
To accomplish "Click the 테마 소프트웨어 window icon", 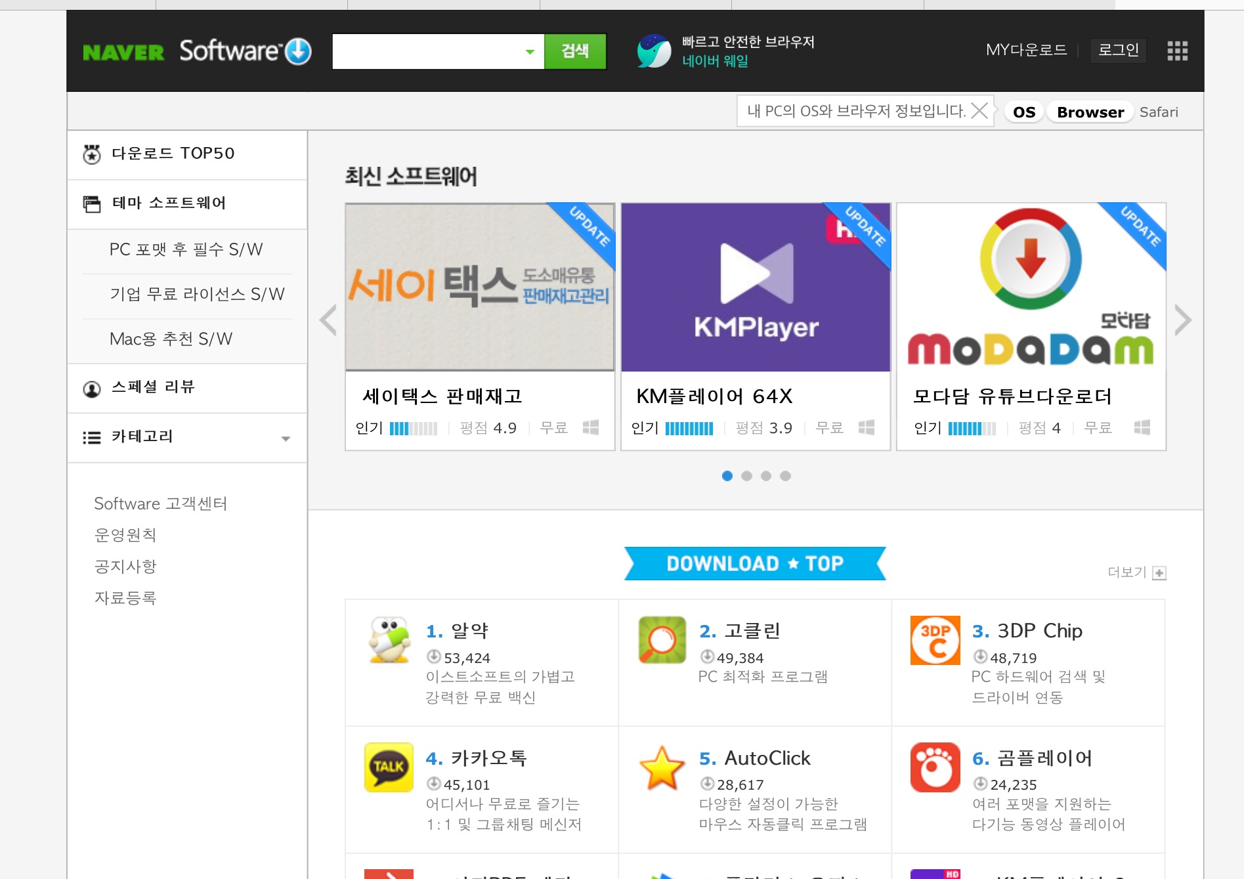I will [92, 204].
